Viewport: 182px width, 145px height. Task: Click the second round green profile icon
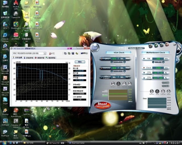tap(156, 45)
